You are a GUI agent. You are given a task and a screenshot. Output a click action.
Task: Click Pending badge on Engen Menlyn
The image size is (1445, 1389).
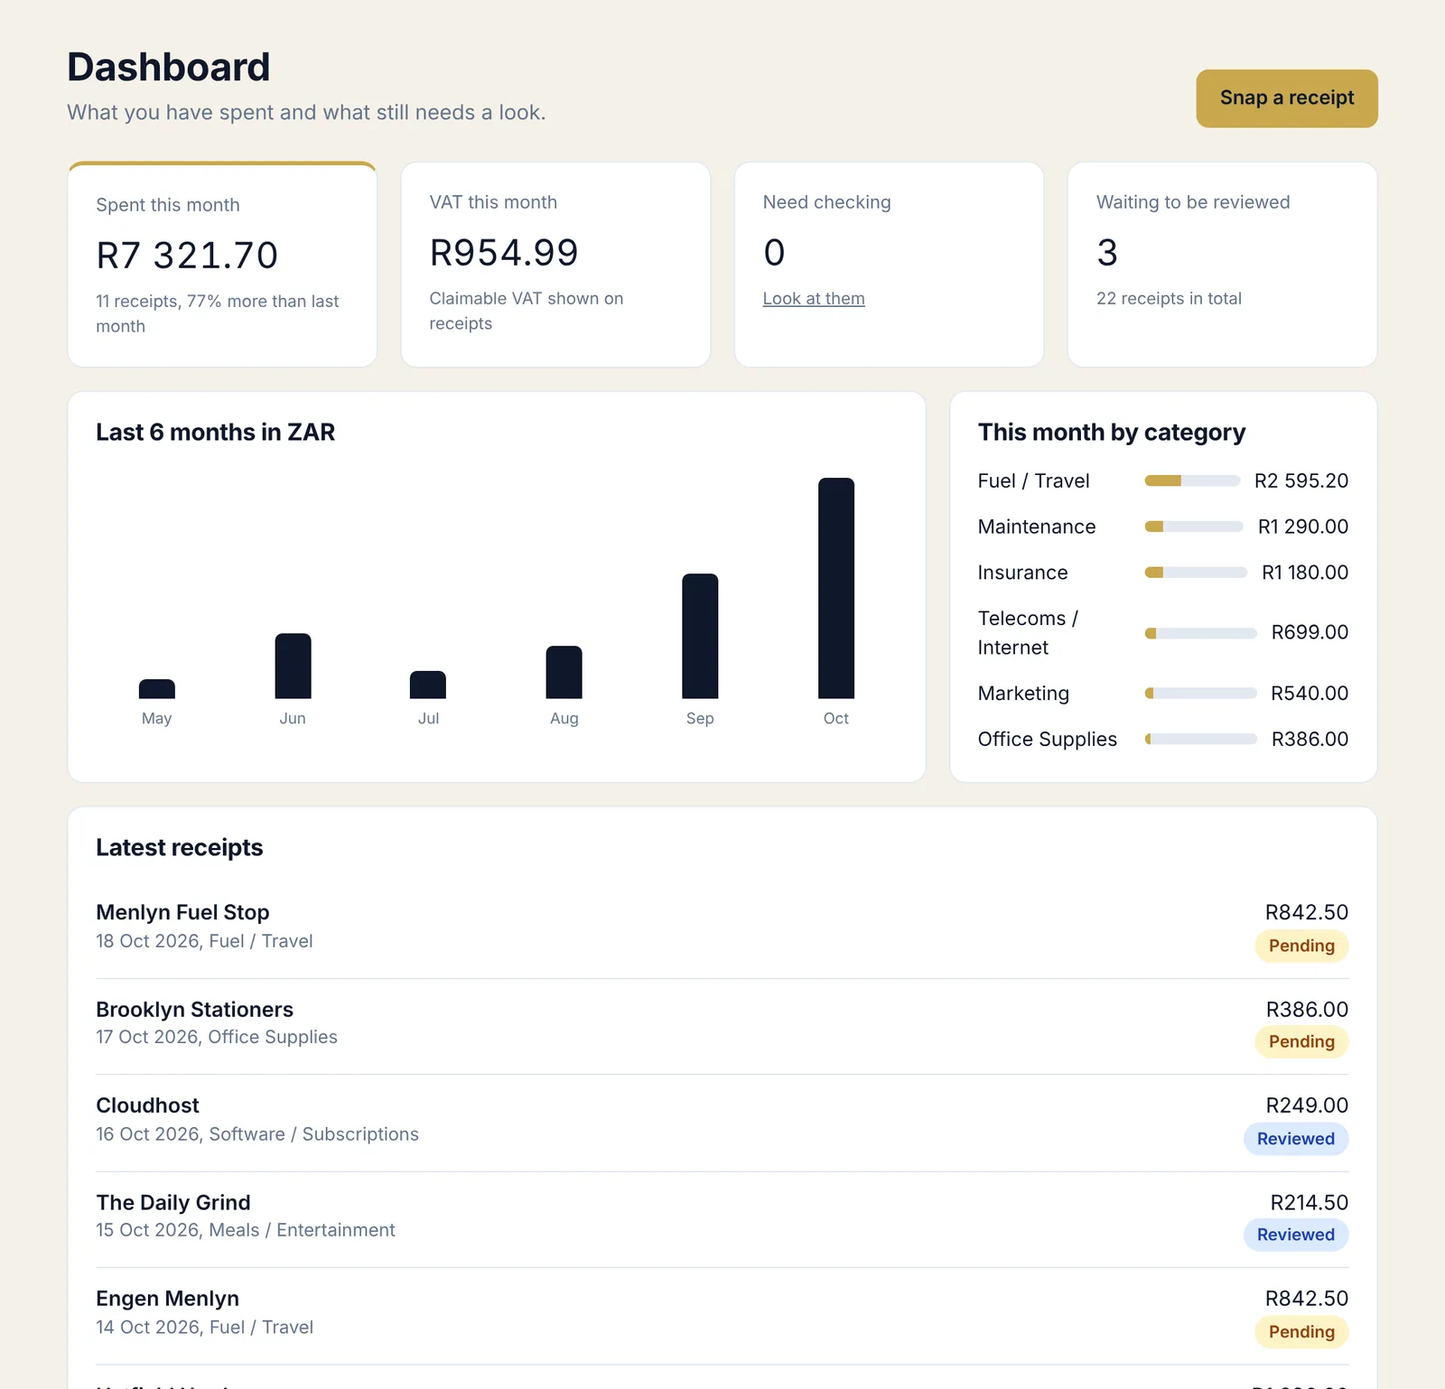(x=1301, y=1332)
